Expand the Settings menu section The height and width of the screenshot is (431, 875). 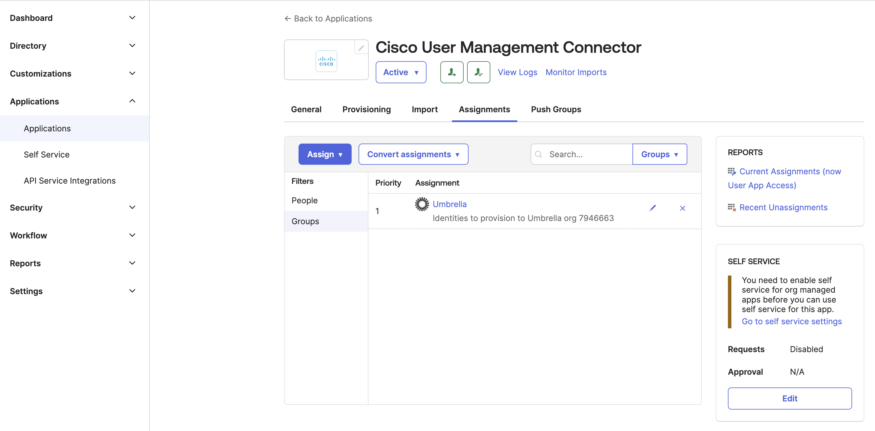point(132,291)
